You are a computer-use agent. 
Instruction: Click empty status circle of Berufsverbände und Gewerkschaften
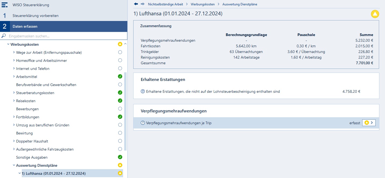pyautogui.click(x=120, y=84)
